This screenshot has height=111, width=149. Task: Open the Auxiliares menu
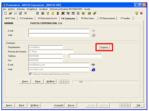click(43, 9)
